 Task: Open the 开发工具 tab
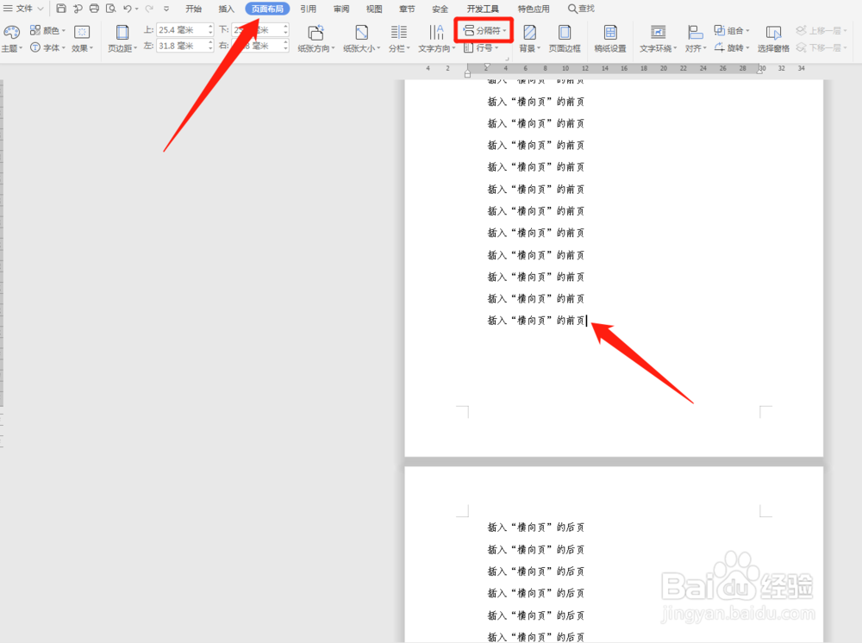point(483,9)
